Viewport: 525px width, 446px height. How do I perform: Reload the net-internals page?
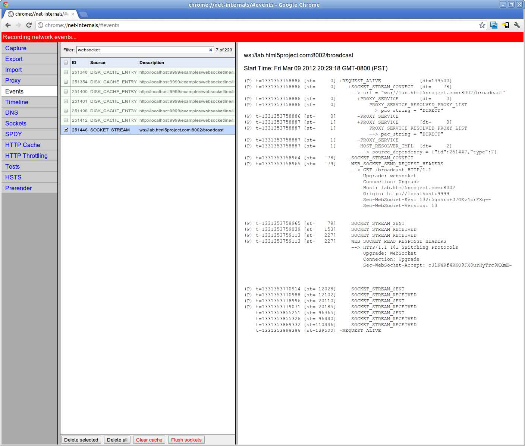click(29, 25)
